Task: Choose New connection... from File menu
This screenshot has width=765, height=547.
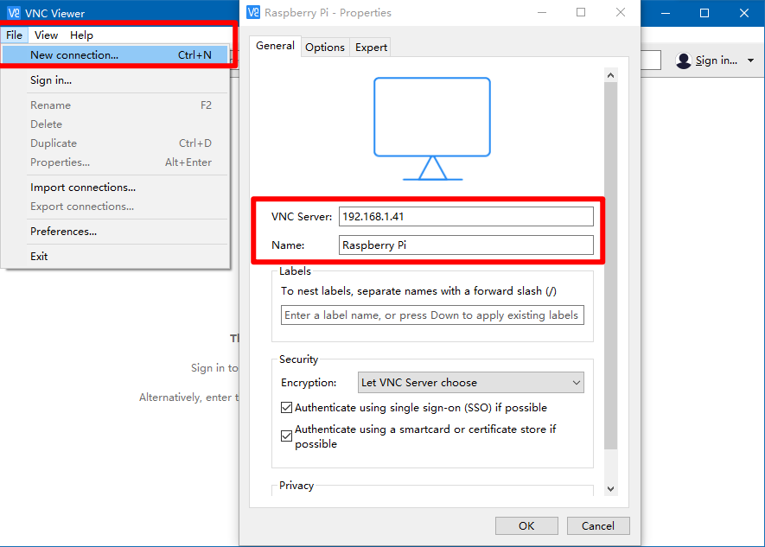Action: 115,55
